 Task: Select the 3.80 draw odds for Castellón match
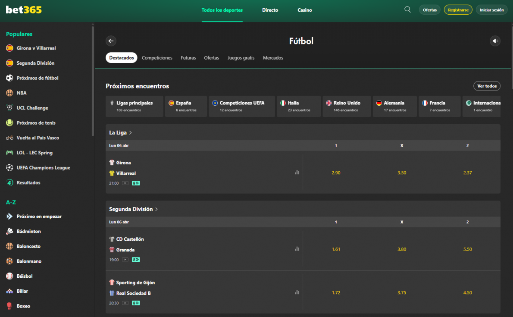401,249
